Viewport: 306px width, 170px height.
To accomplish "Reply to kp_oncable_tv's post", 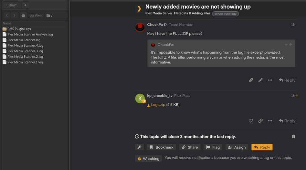I will coord(287,121).
